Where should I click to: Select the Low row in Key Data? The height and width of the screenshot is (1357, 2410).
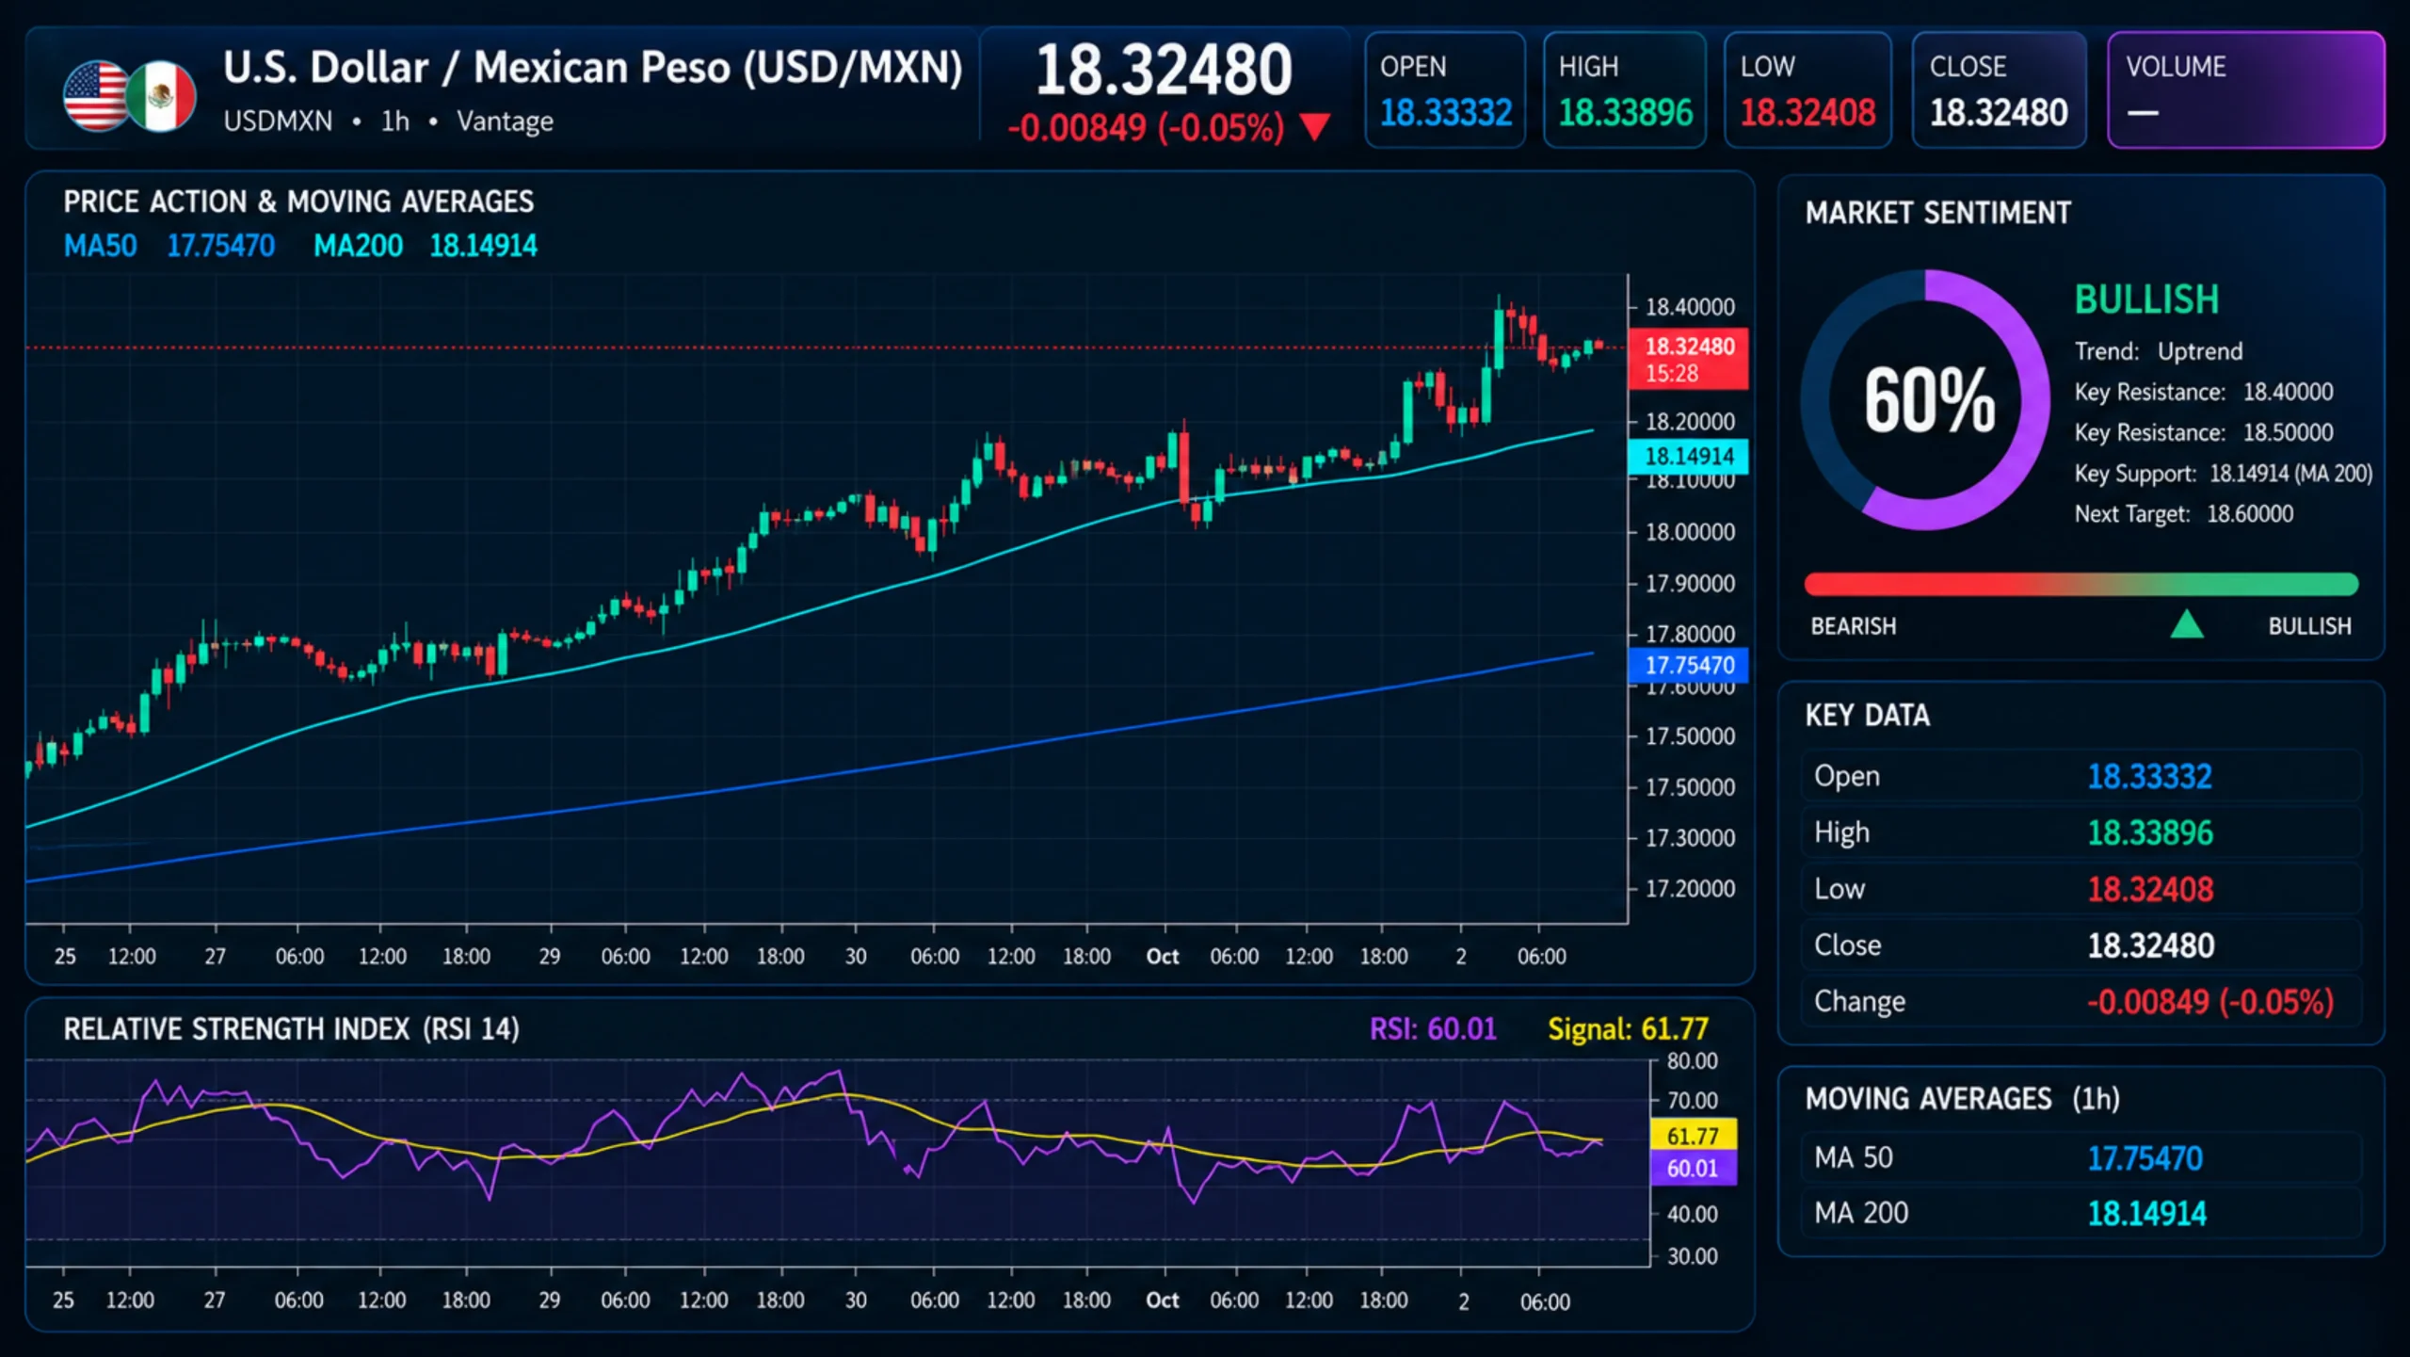[2081, 889]
